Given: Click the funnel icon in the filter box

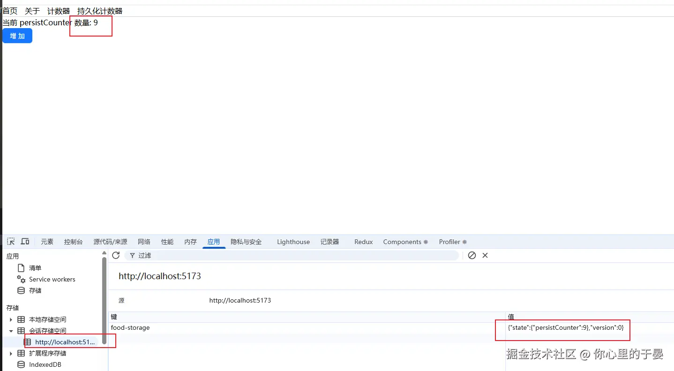Looking at the screenshot, I should pos(133,255).
